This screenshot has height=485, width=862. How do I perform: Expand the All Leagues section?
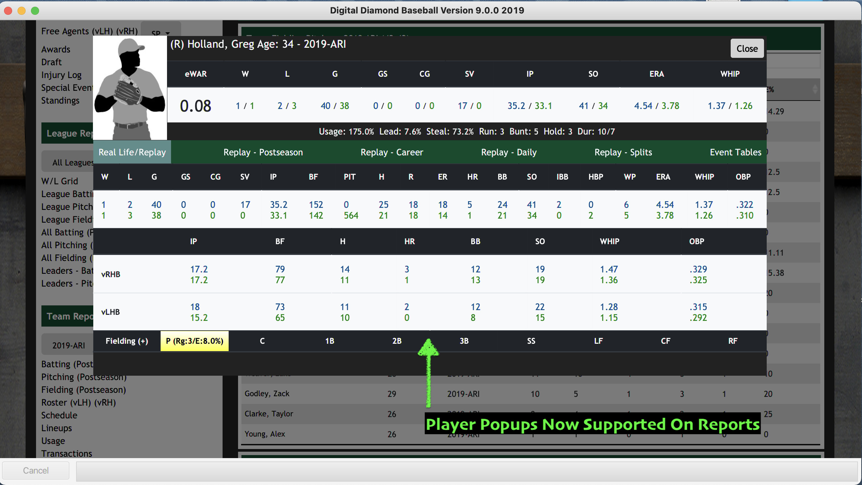(73, 162)
